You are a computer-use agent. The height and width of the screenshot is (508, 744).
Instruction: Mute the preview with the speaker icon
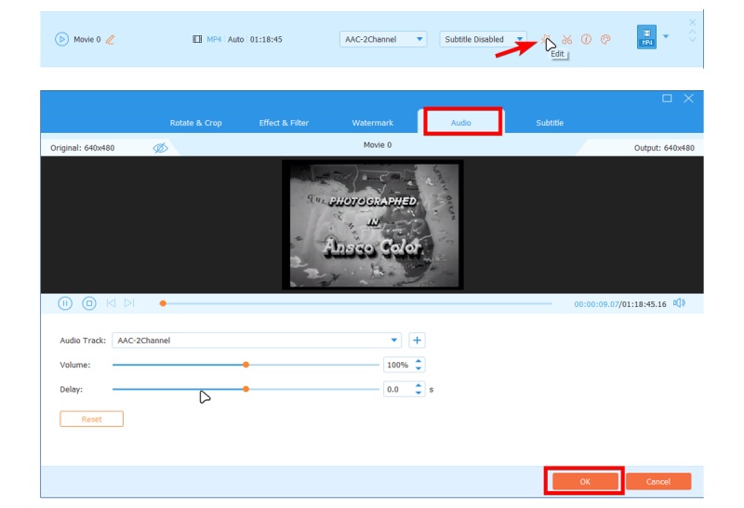coord(679,303)
